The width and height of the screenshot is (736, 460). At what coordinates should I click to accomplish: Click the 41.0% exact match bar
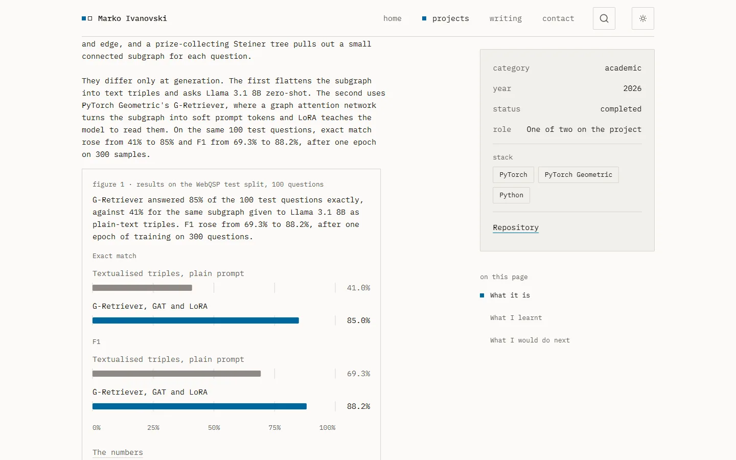pyautogui.click(x=142, y=288)
